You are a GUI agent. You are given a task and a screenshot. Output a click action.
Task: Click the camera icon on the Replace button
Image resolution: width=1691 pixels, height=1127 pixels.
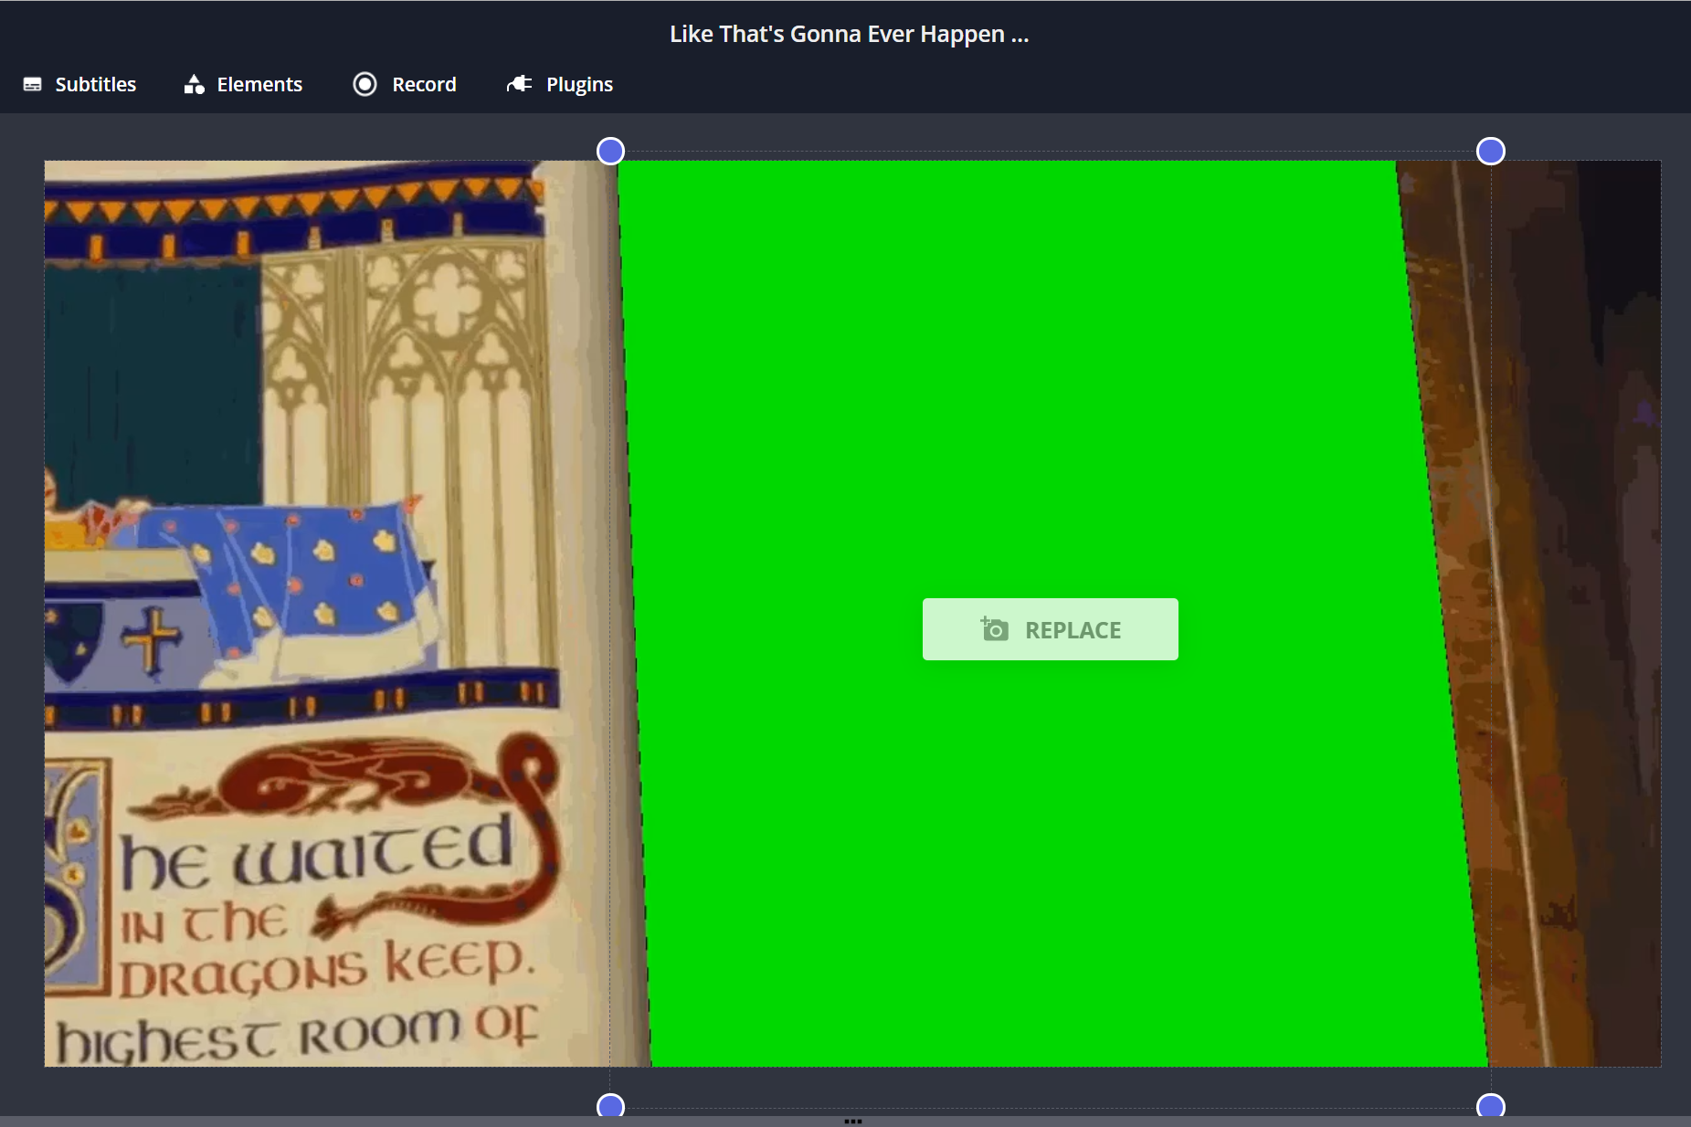pyautogui.click(x=994, y=629)
